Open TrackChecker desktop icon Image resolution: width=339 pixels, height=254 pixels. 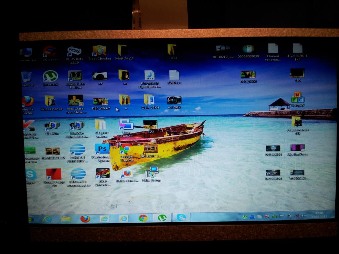[99, 51]
